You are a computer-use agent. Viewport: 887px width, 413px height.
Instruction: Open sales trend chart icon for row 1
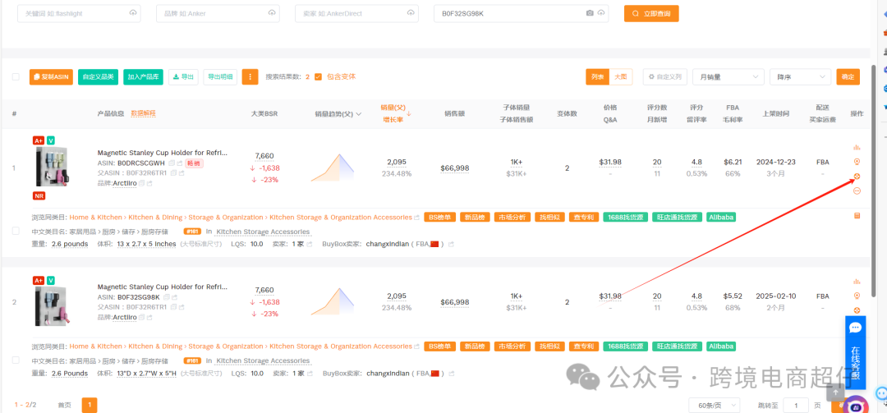point(857,147)
